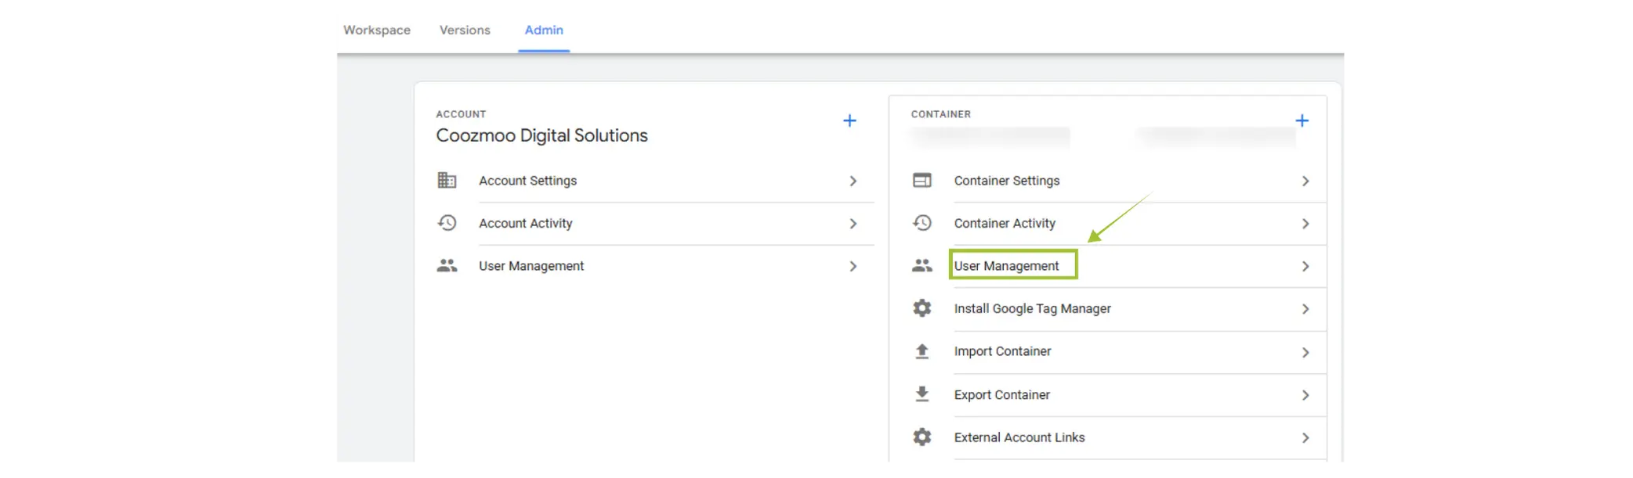Switch to the Workspace tab
This screenshot has height=478, width=1633.
pyautogui.click(x=377, y=31)
